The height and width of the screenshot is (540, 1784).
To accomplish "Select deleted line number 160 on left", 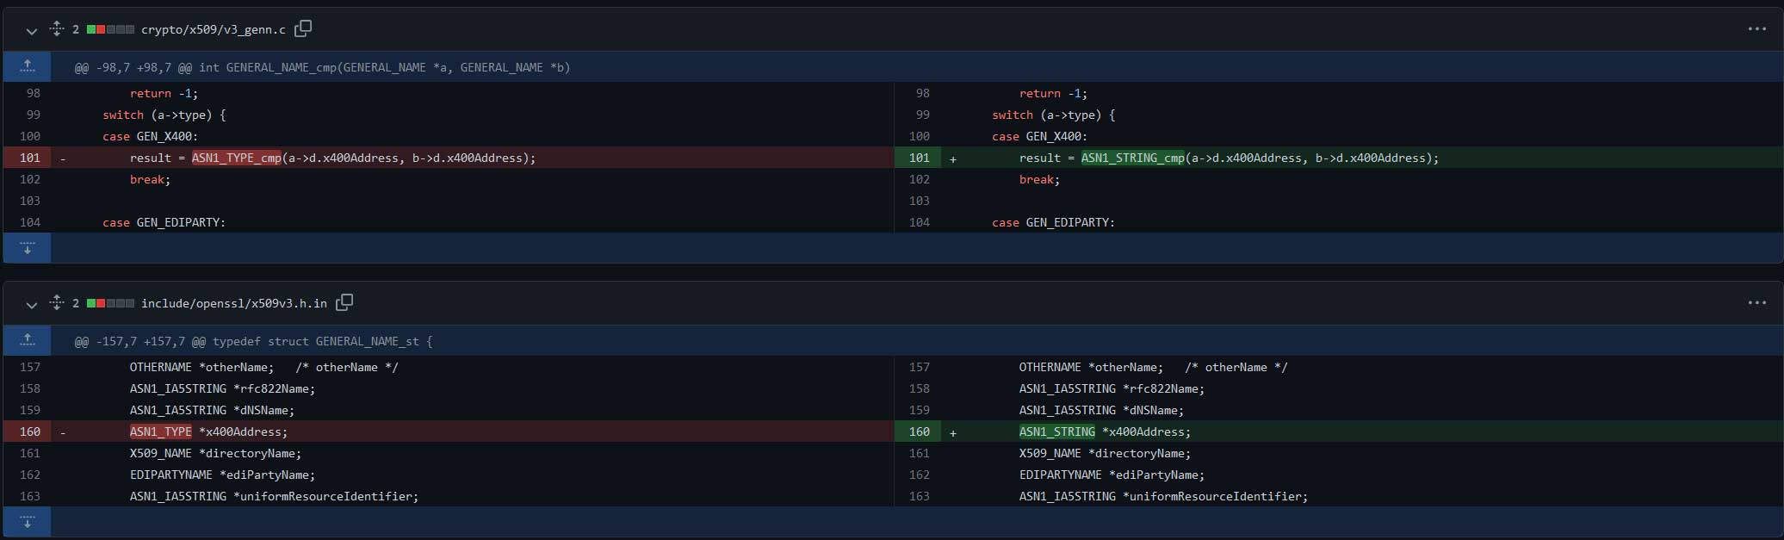I will point(30,431).
